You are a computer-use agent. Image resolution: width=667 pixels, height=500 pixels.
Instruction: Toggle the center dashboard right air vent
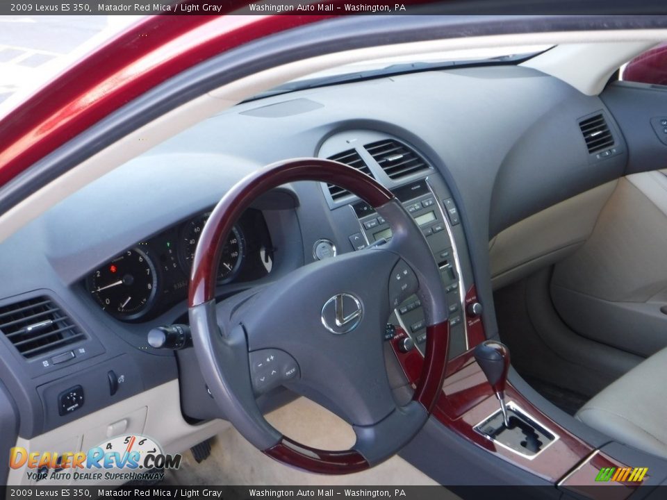(x=396, y=158)
